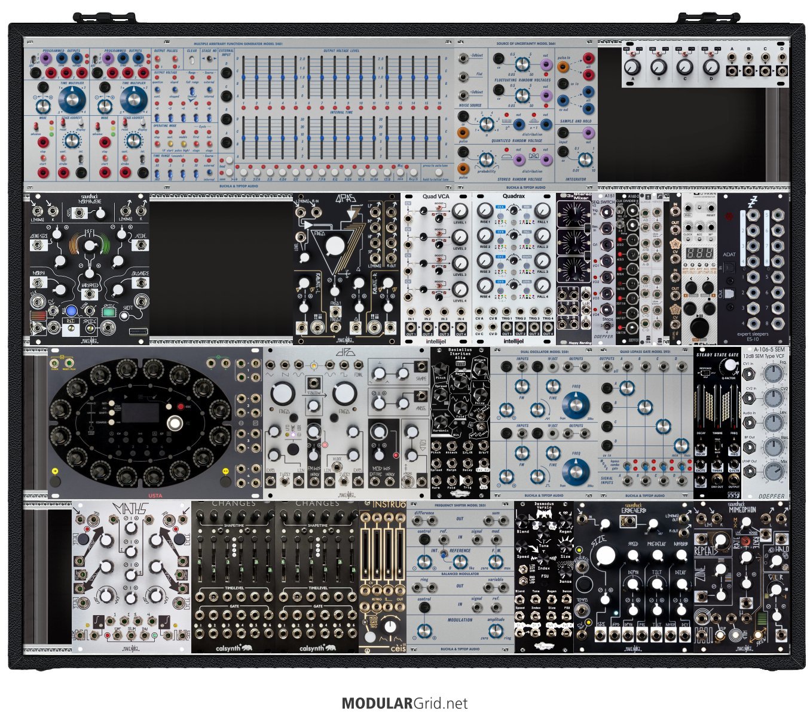Screen dimensions: 810x716
Task: Flip the CLEAR switch on the 248t
Action: [x=192, y=62]
